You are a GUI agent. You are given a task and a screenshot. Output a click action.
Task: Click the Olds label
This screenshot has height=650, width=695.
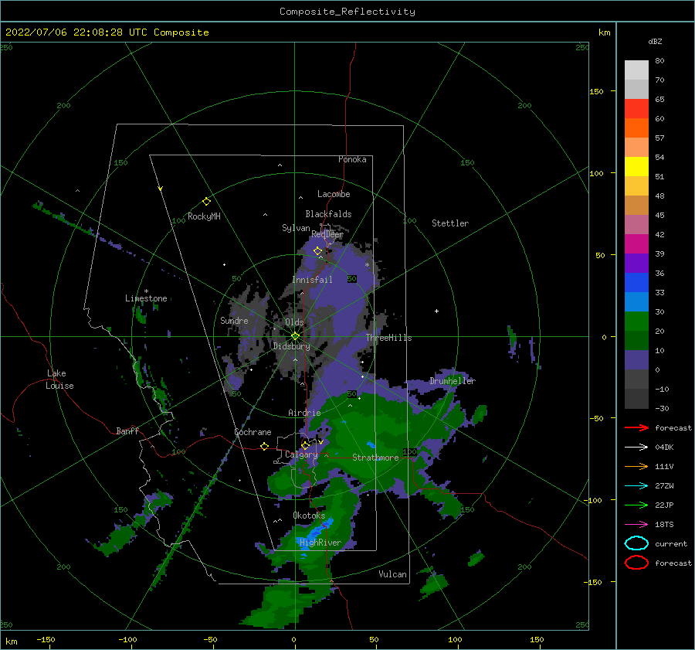click(x=294, y=322)
